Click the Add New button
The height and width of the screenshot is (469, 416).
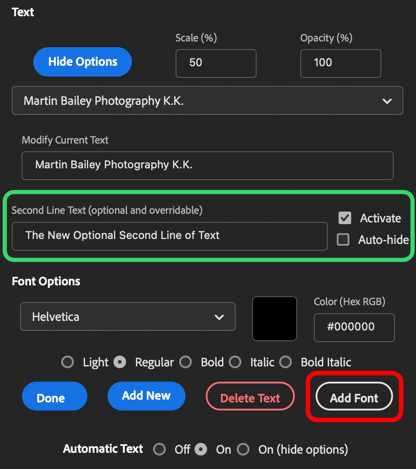click(x=146, y=396)
